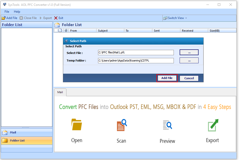Sort by the Size(KB) column
This screenshot has width=239, height=160.
222,31
